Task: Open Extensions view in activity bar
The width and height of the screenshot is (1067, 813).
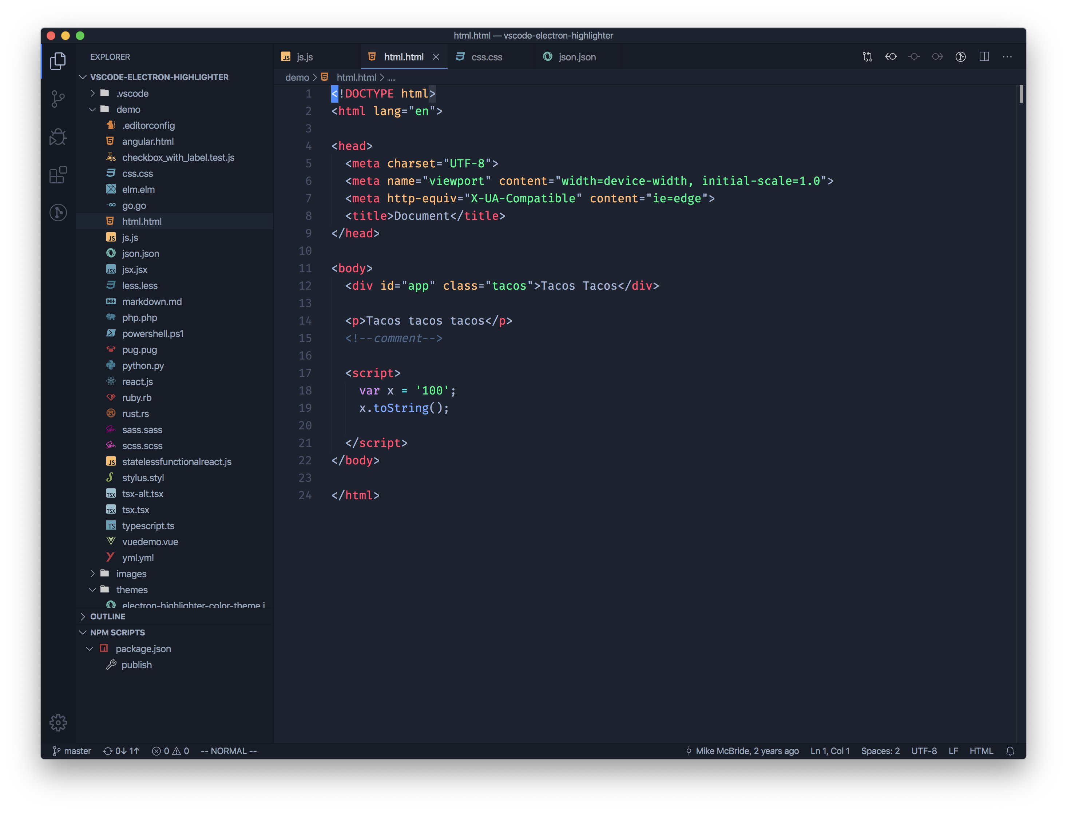Action: pos(58,175)
